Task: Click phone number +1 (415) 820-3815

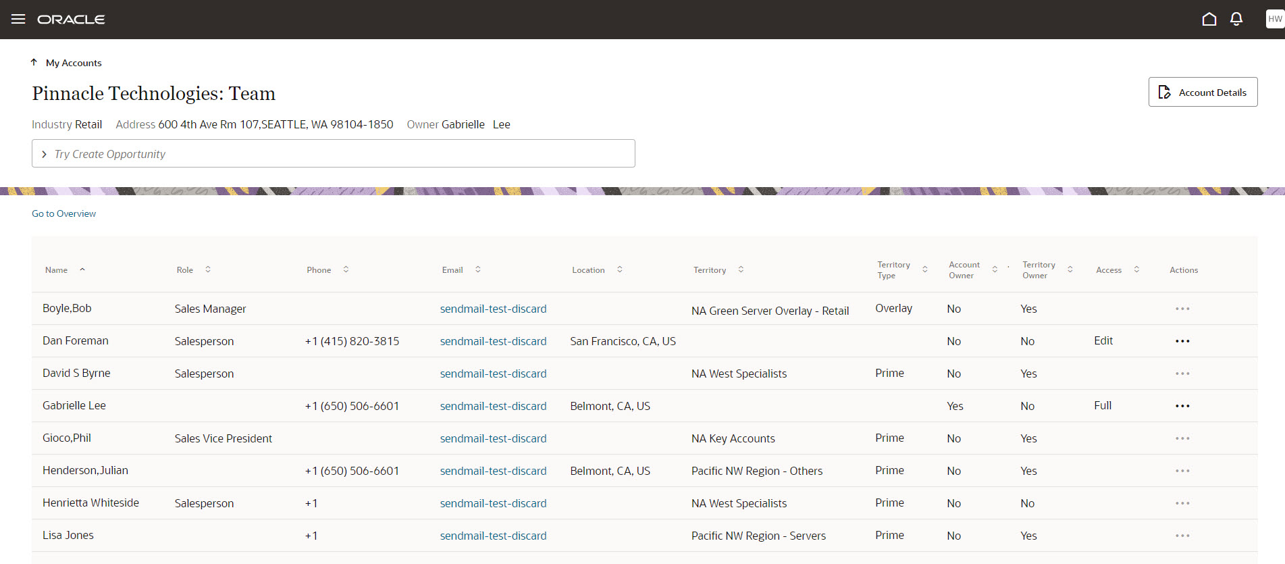Action: (x=352, y=341)
